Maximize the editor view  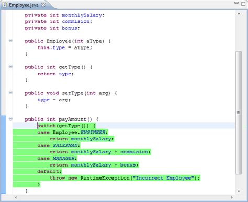[243, 4]
